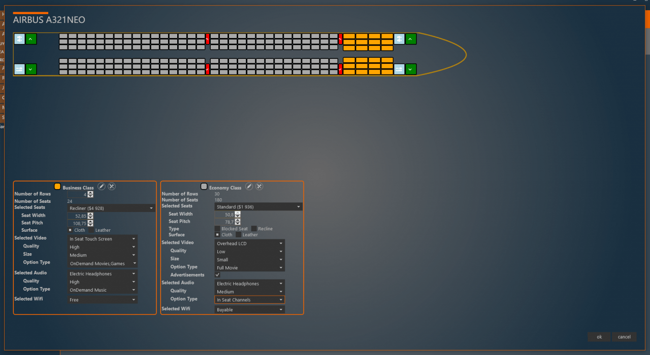Select Leather surface for Business Class
650x355 pixels.
[91, 230]
